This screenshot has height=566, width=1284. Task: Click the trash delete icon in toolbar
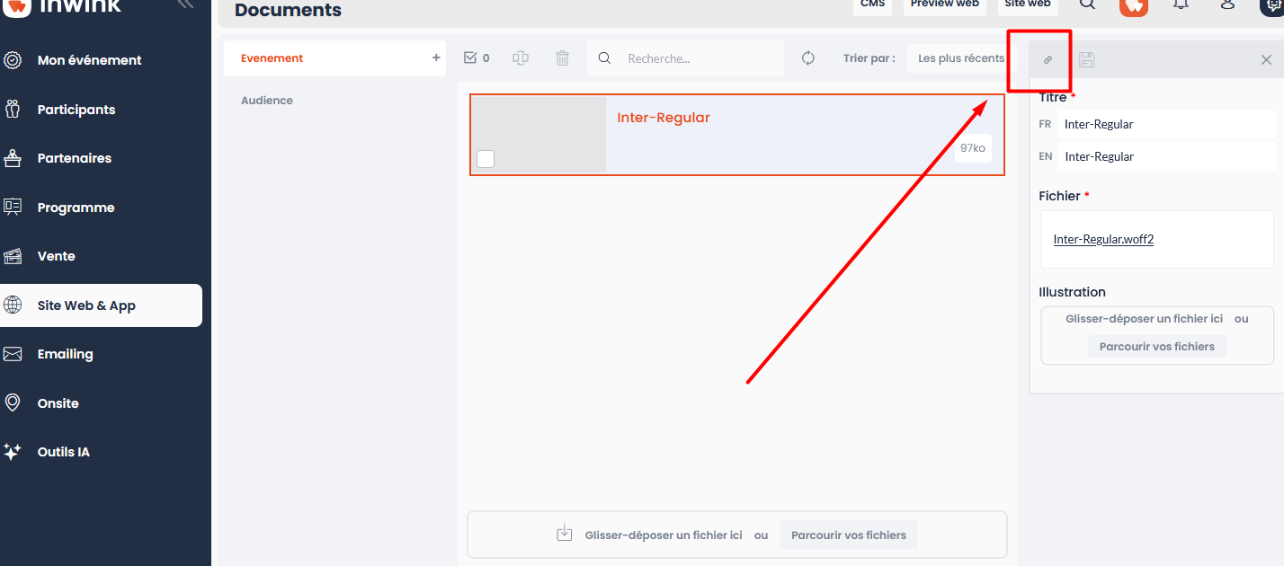562,58
